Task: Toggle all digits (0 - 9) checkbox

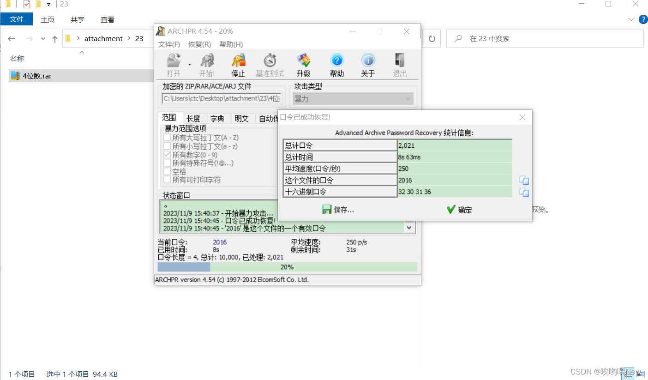Action: click(168, 155)
